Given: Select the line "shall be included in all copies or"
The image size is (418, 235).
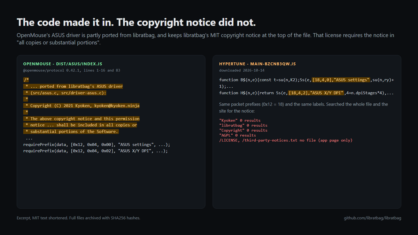Looking at the screenshot, I should (x=80, y=125).
